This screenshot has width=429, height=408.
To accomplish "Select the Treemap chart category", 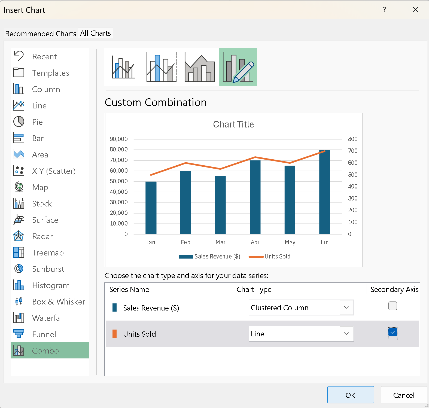I will point(48,253).
